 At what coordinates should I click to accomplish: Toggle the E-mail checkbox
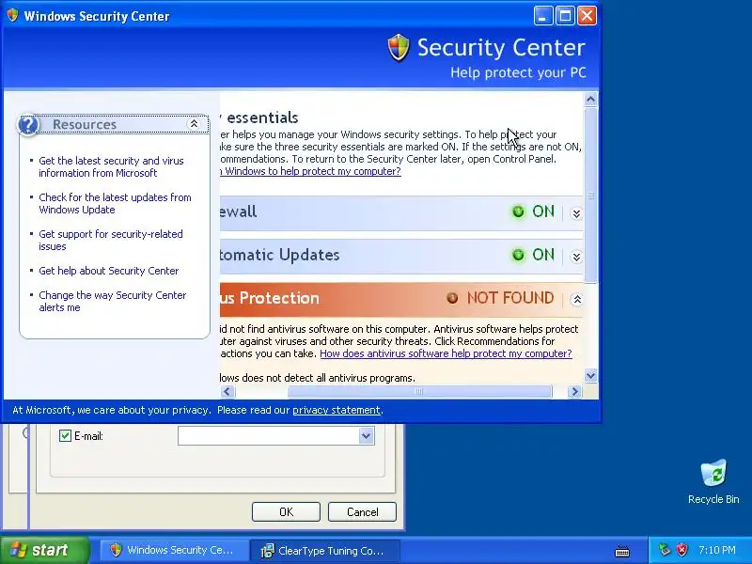click(65, 436)
